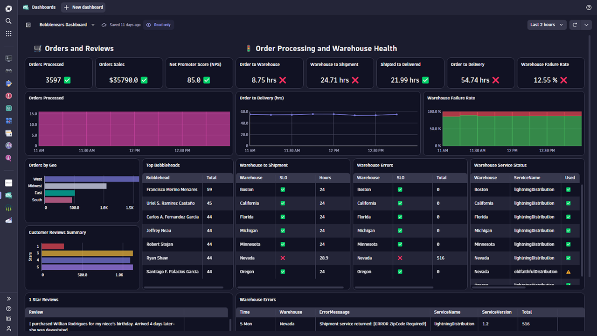Open the search icon in left sidebar
Viewport: 597px width, 336px height.
pyautogui.click(x=8, y=21)
